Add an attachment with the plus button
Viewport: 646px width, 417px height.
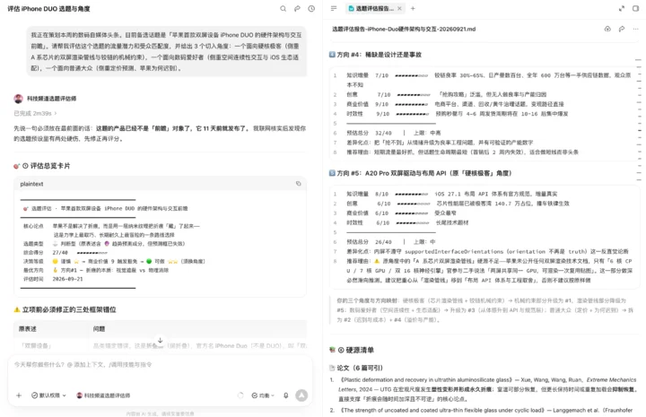click(19, 395)
